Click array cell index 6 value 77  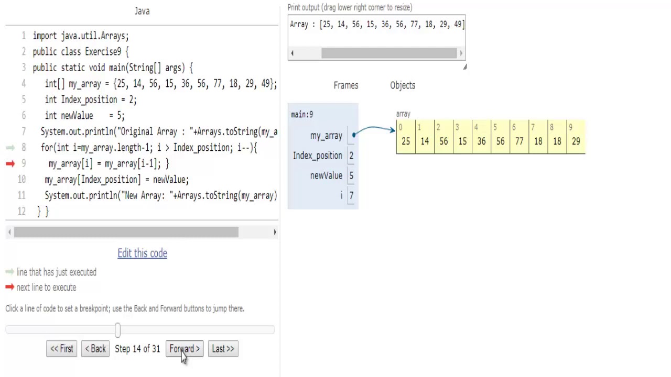coord(519,138)
